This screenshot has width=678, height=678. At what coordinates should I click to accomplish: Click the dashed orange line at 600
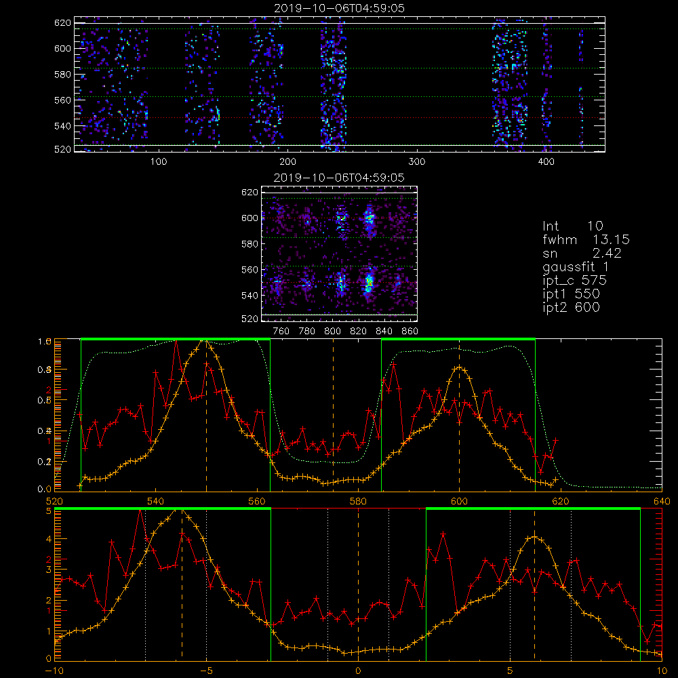pos(459,415)
